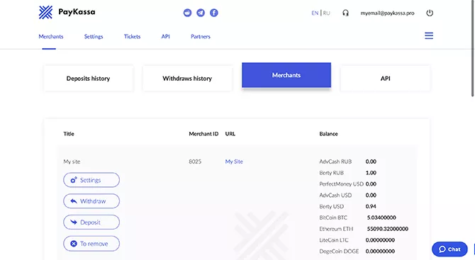This screenshot has height=260, width=475.
Task: Click the headphones support icon
Action: (345, 13)
